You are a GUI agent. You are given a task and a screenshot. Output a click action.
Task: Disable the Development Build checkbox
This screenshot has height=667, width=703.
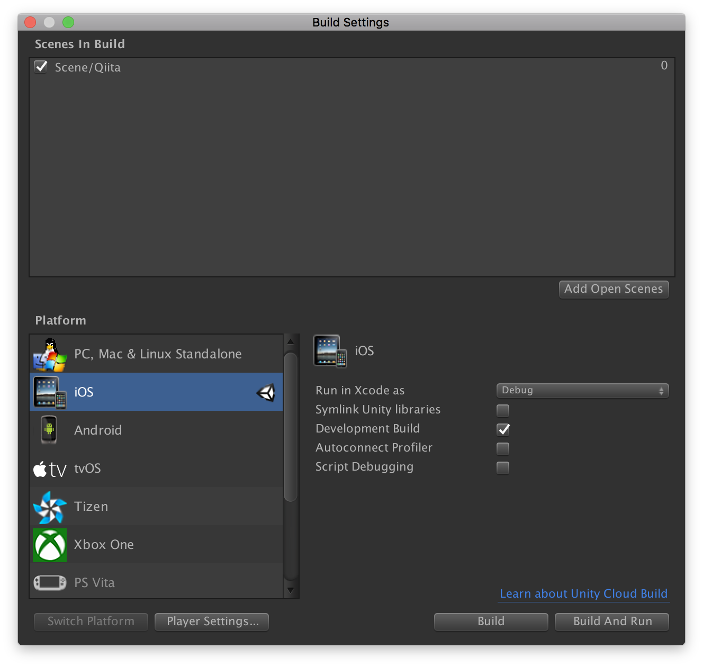[503, 429]
